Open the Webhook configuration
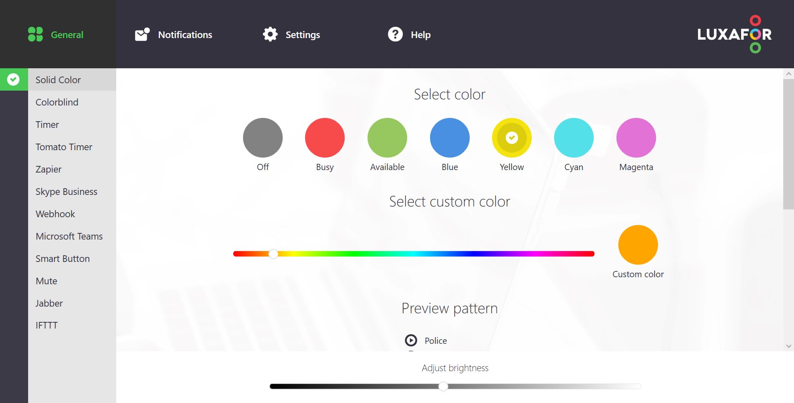This screenshot has width=794, height=403. (x=55, y=214)
